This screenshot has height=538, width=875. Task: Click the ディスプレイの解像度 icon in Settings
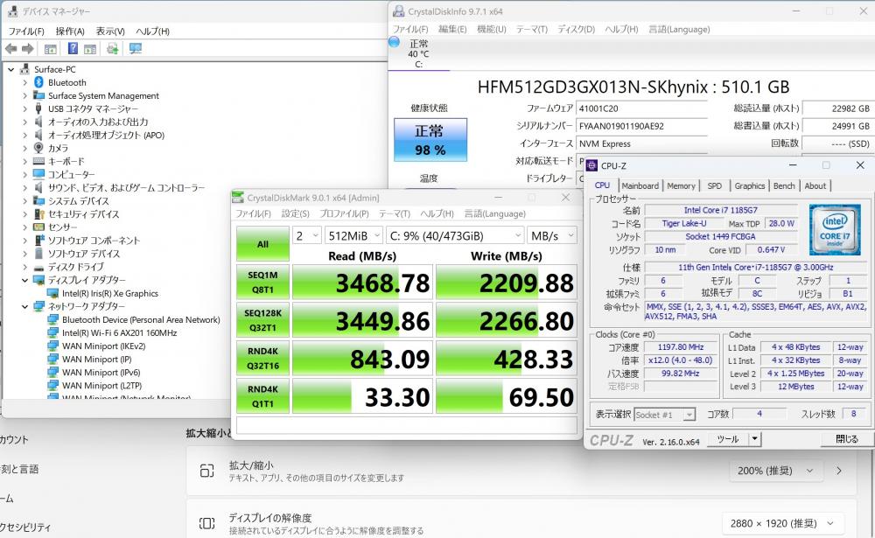206,523
